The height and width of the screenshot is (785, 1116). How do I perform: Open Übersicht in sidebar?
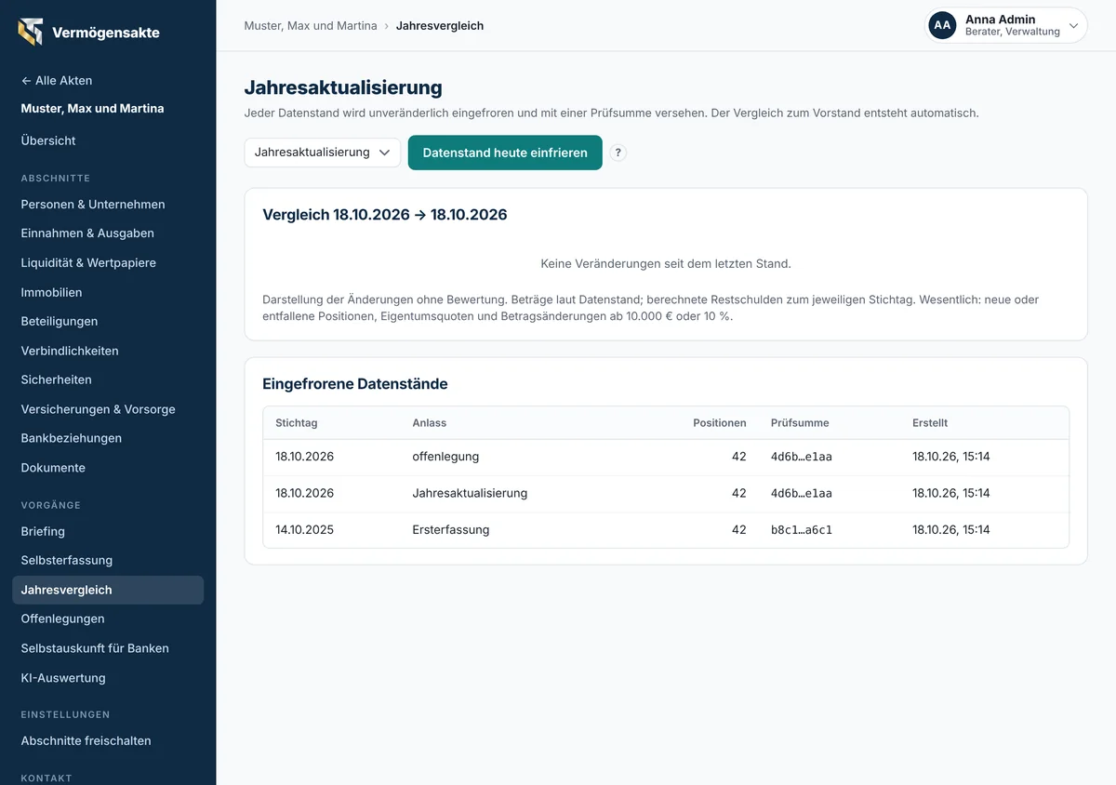tap(48, 140)
